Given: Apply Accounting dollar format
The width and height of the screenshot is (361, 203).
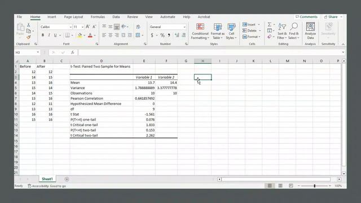Looking at the screenshot, I should point(152,35).
